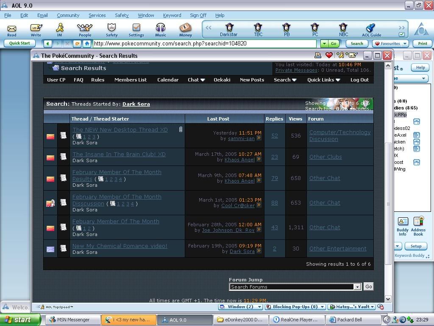Select the Darkstar penguin favourite
Viewport: 434px width, 326px height.
pos(229,30)
